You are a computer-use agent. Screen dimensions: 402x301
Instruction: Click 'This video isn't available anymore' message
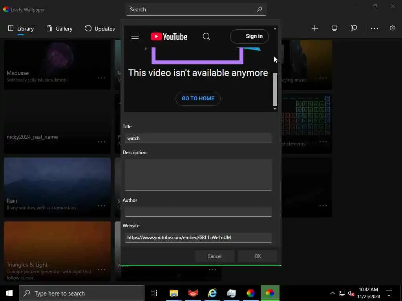pos(198,73)
